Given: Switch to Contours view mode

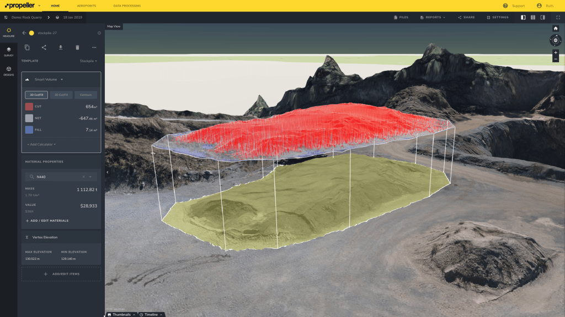Looking at the screenshot, I should coord(86,95).
